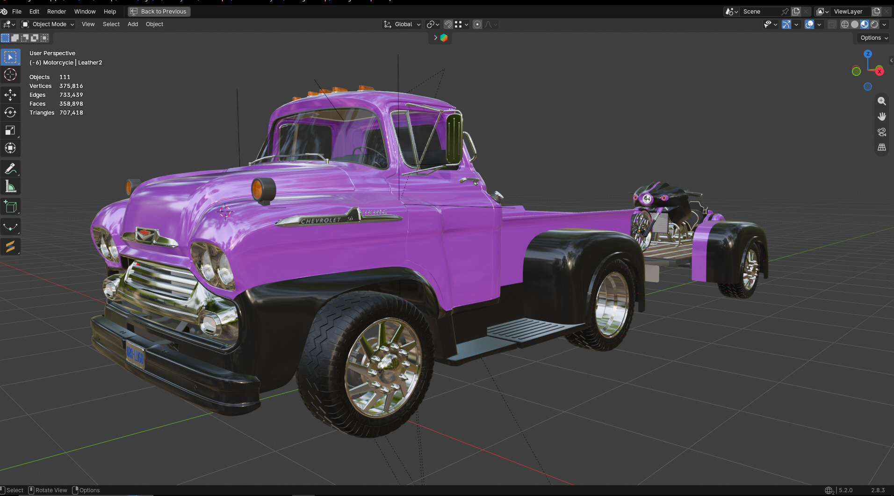
Task: Open the Render menu
Action: (57, 11)
